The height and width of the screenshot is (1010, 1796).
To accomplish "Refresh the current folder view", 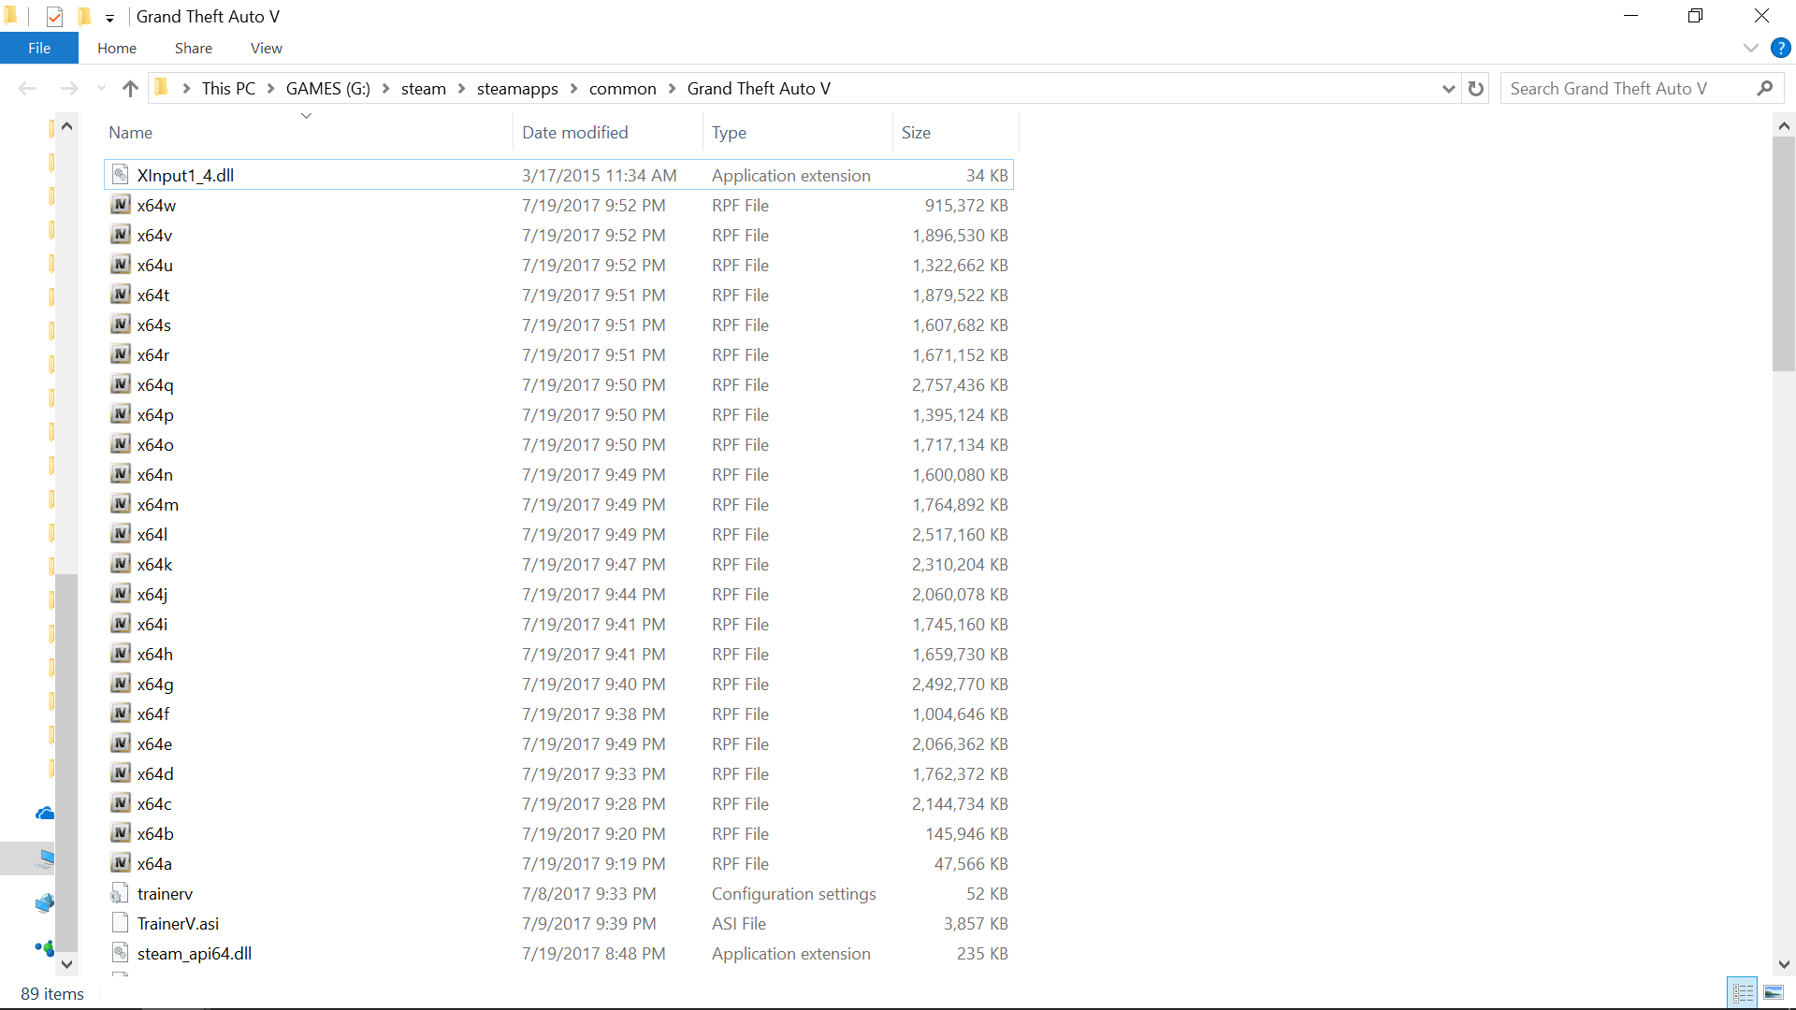I will pos(1476,89).
